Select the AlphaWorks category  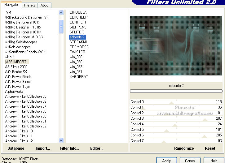[14, 92]
